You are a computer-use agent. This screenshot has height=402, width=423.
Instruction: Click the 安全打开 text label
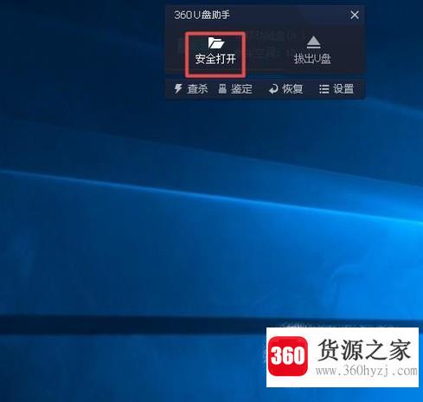tap(215, 59)
